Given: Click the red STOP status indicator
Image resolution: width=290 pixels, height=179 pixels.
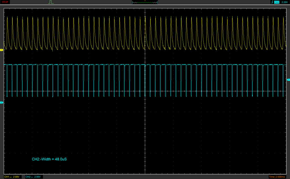Looking at the screenshot, I should click(x=5, y=2).
